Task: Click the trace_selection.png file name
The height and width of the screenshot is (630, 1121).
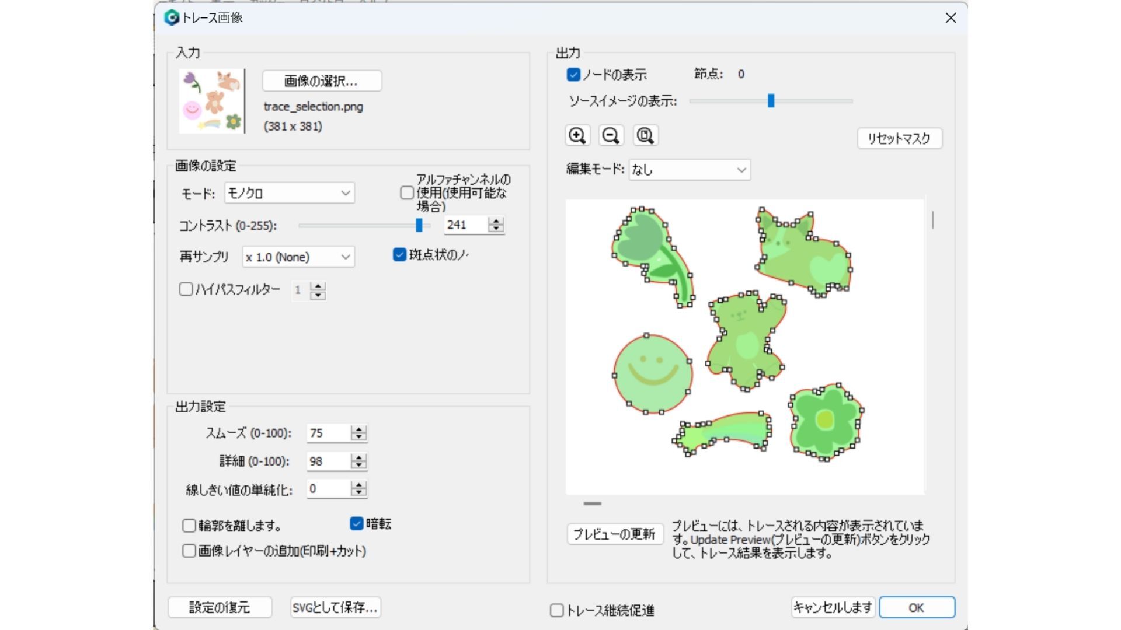Action: click(x=314, y=107)
